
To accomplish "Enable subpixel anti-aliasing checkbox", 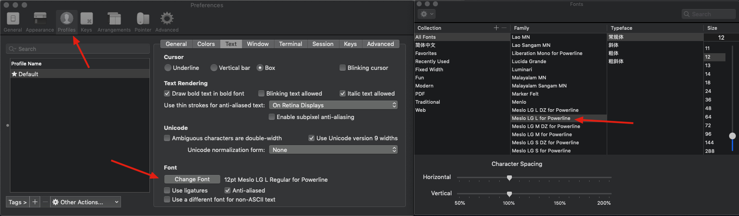I will [x=272, y=117].
